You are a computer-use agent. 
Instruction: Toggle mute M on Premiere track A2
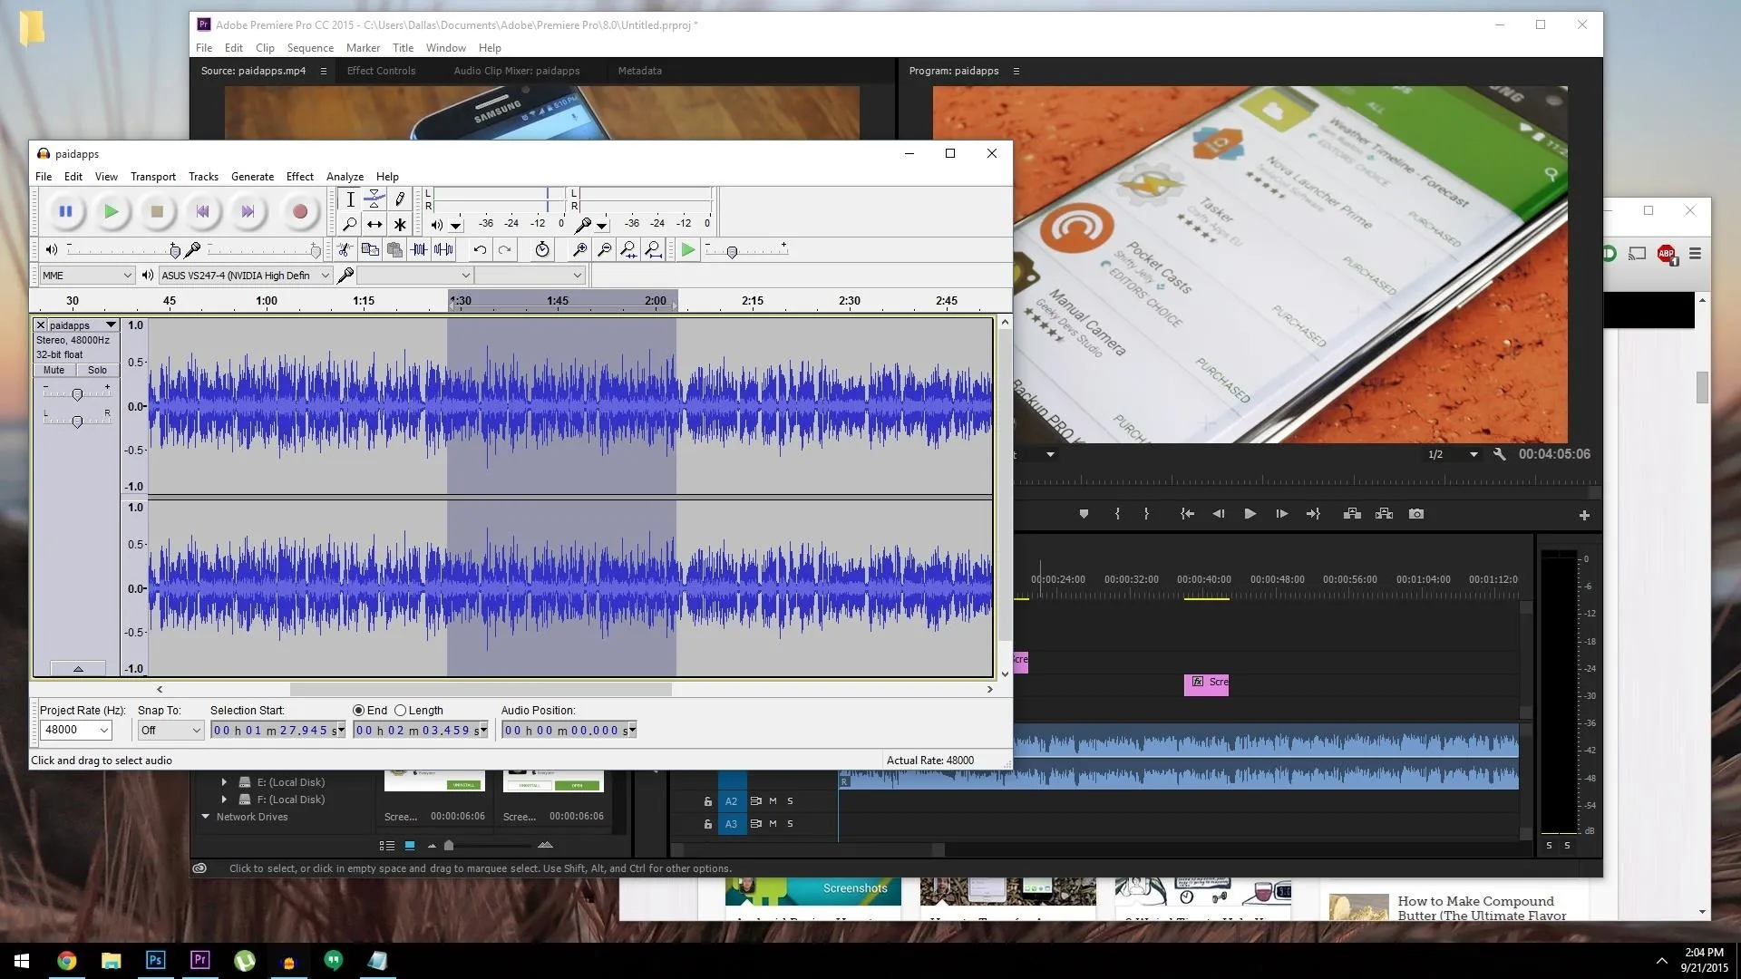773,801
